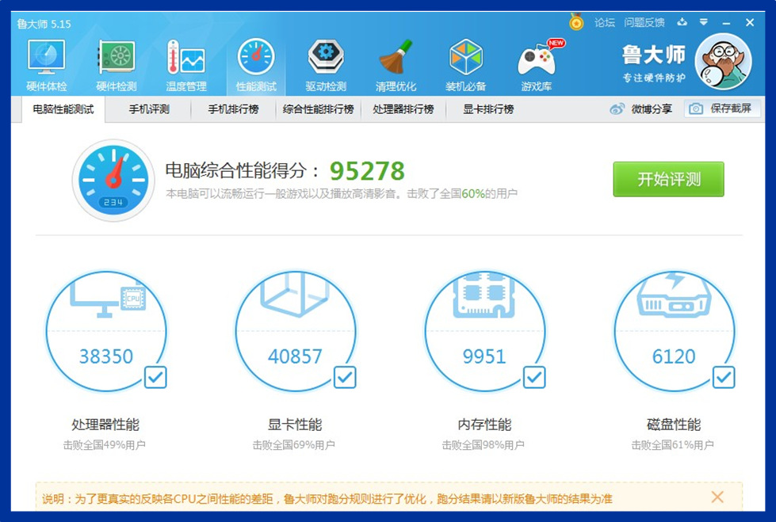Click the gold medal icon in titlebar

pos(575,22)
